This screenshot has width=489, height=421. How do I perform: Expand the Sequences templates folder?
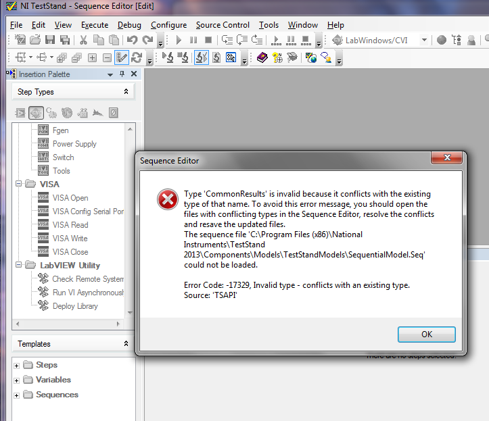pos(16,395)
